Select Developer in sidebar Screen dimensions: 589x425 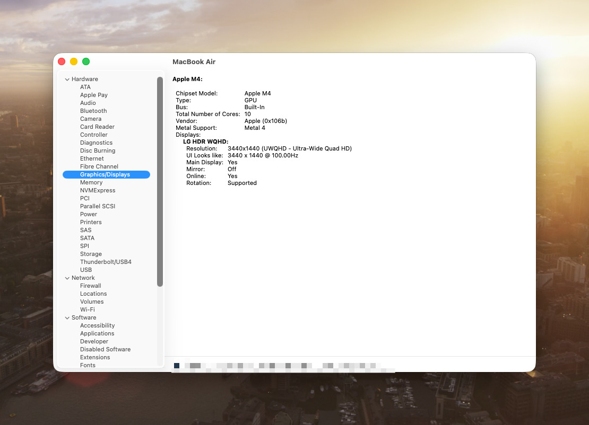pos(94,341)
